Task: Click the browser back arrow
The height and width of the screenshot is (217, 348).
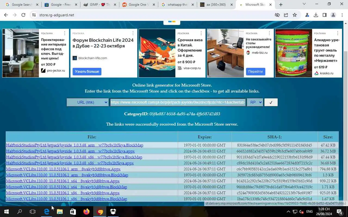Action: coord(6,15)
